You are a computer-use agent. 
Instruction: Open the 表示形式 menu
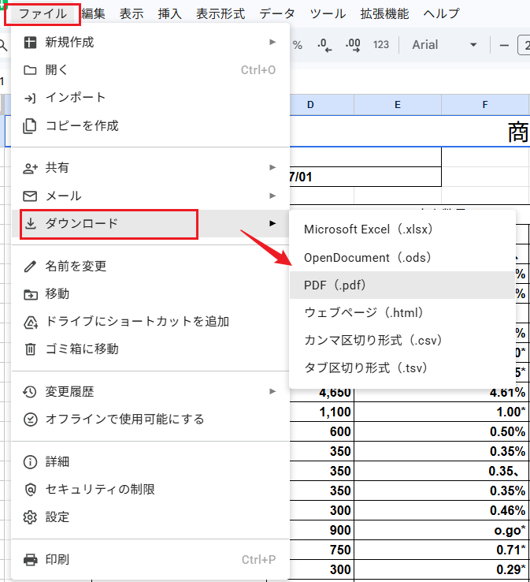[221, 14]
